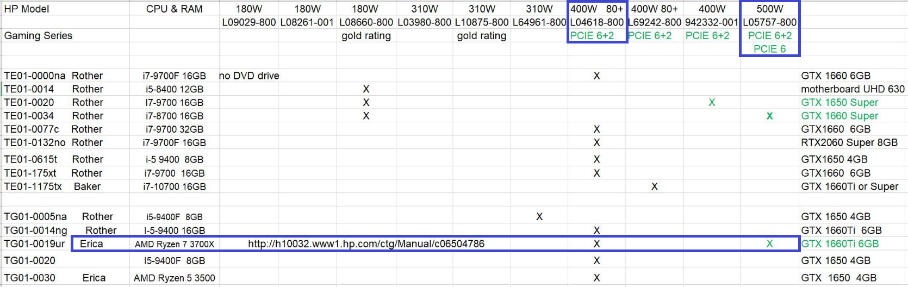Click the I5-9400F 8GB cell for TG01-0020

point(174,260)
